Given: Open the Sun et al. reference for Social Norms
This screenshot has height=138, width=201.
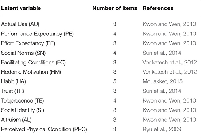Looking at the screenshot, I should point(162,53).
